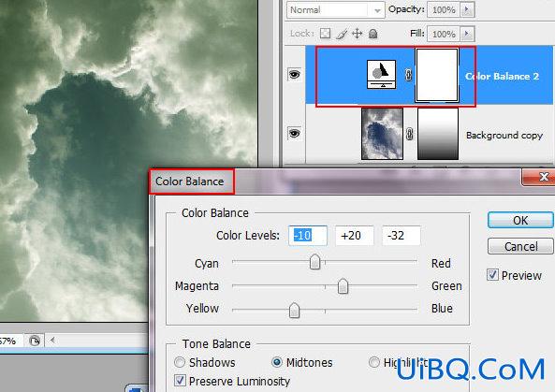Select the Shadows tone option
This screenshot has height=392, width=555.
(x=180, y=362)
